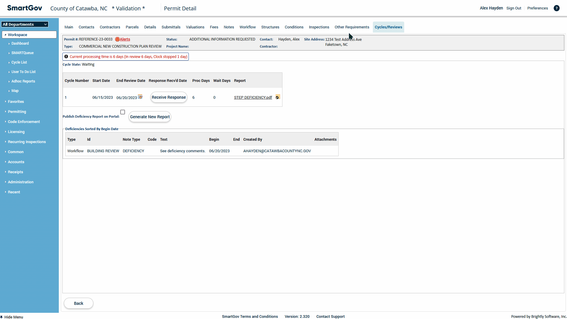Switch to the Inspections tab
Image resolution: width=567 pixels, height=319 pixels.
click(x=319, y=27)
